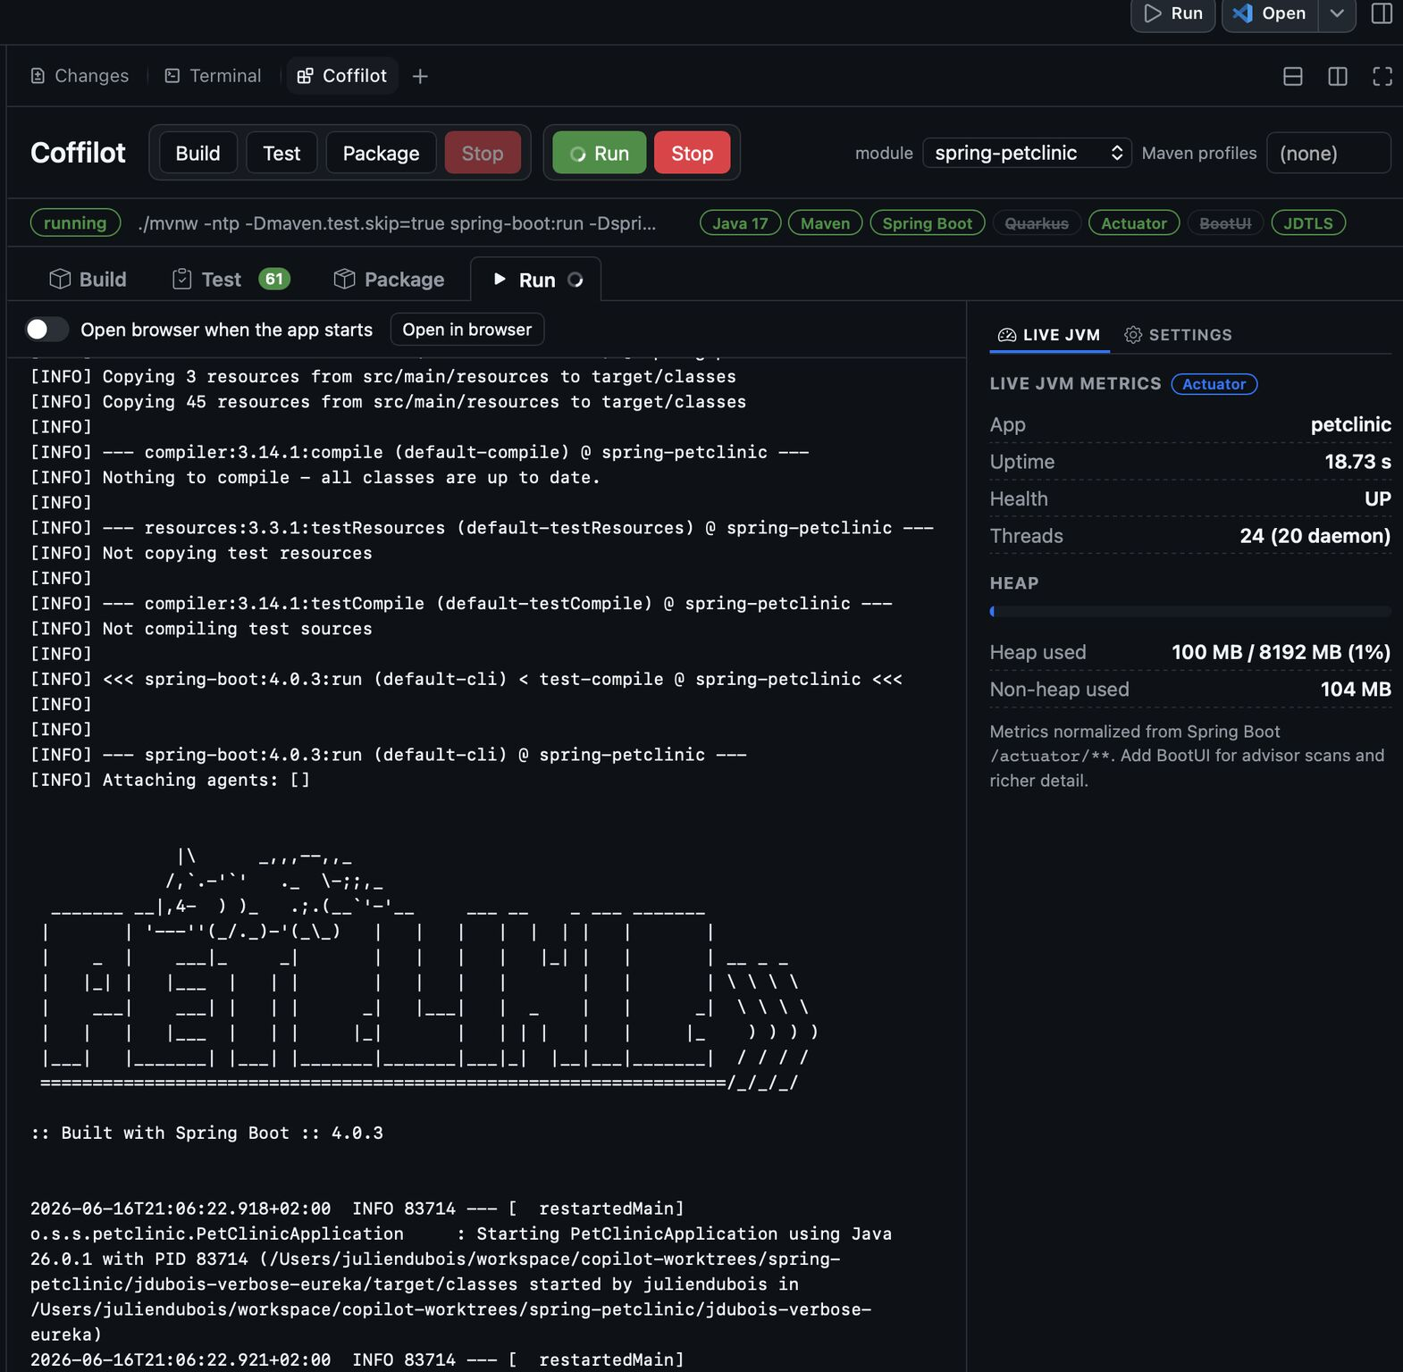Click the Maven tag
The height and width of the screenshot is (1372, 1403).
coord(825,223)
